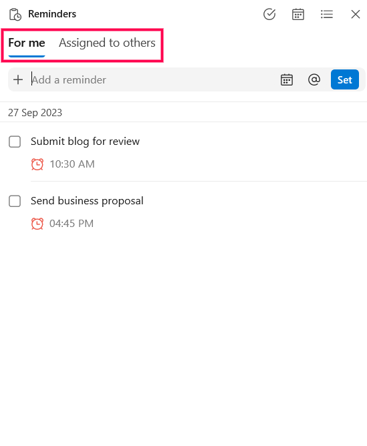Click alarm clock icon beside 10:30 AM
Image resolution: width=367 pixels, height=446 pixels.
coord(37,164)
